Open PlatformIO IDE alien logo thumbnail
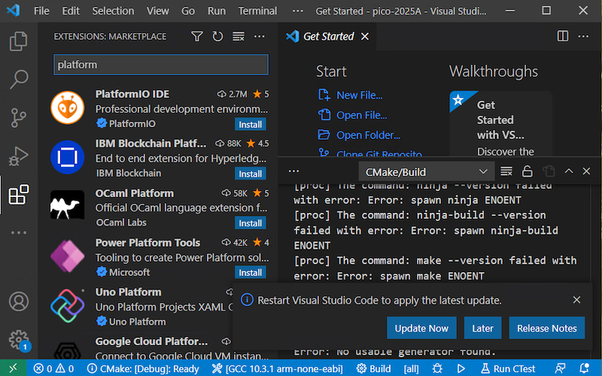Image resolution: width=602 pixels, height=376 pixels. click(x=68, y=108)
